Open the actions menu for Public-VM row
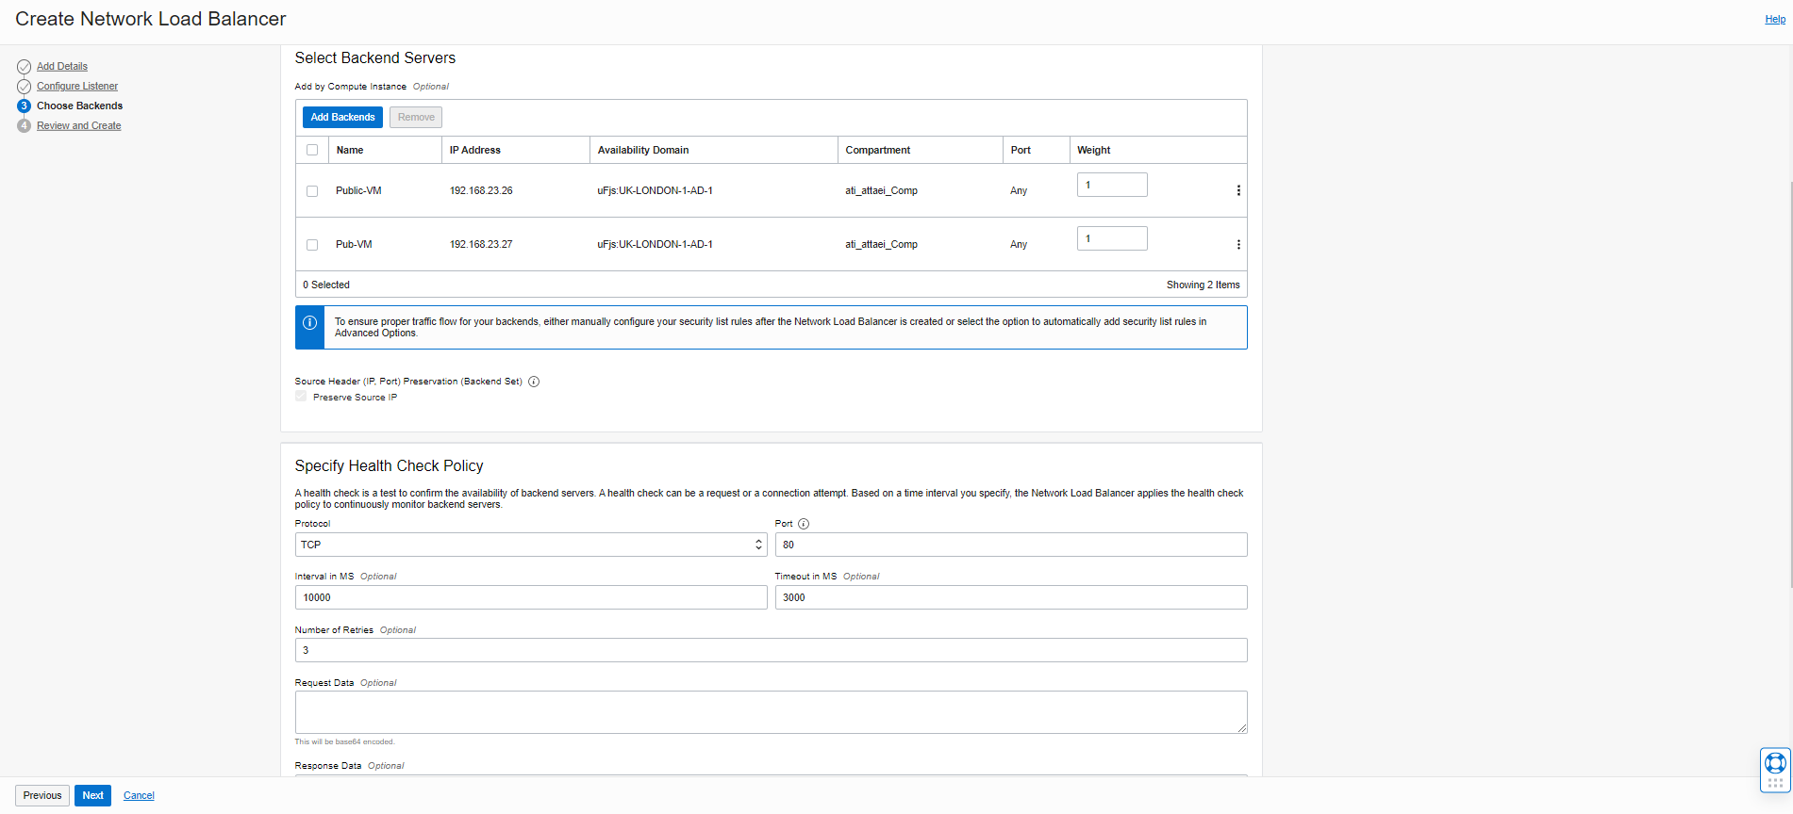The width and height of the screenshot is (1793, 814). [x=1237, y=190]
